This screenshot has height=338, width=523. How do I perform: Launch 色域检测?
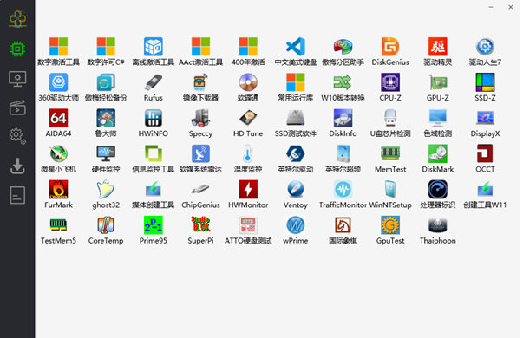click(x=438, y=123)
